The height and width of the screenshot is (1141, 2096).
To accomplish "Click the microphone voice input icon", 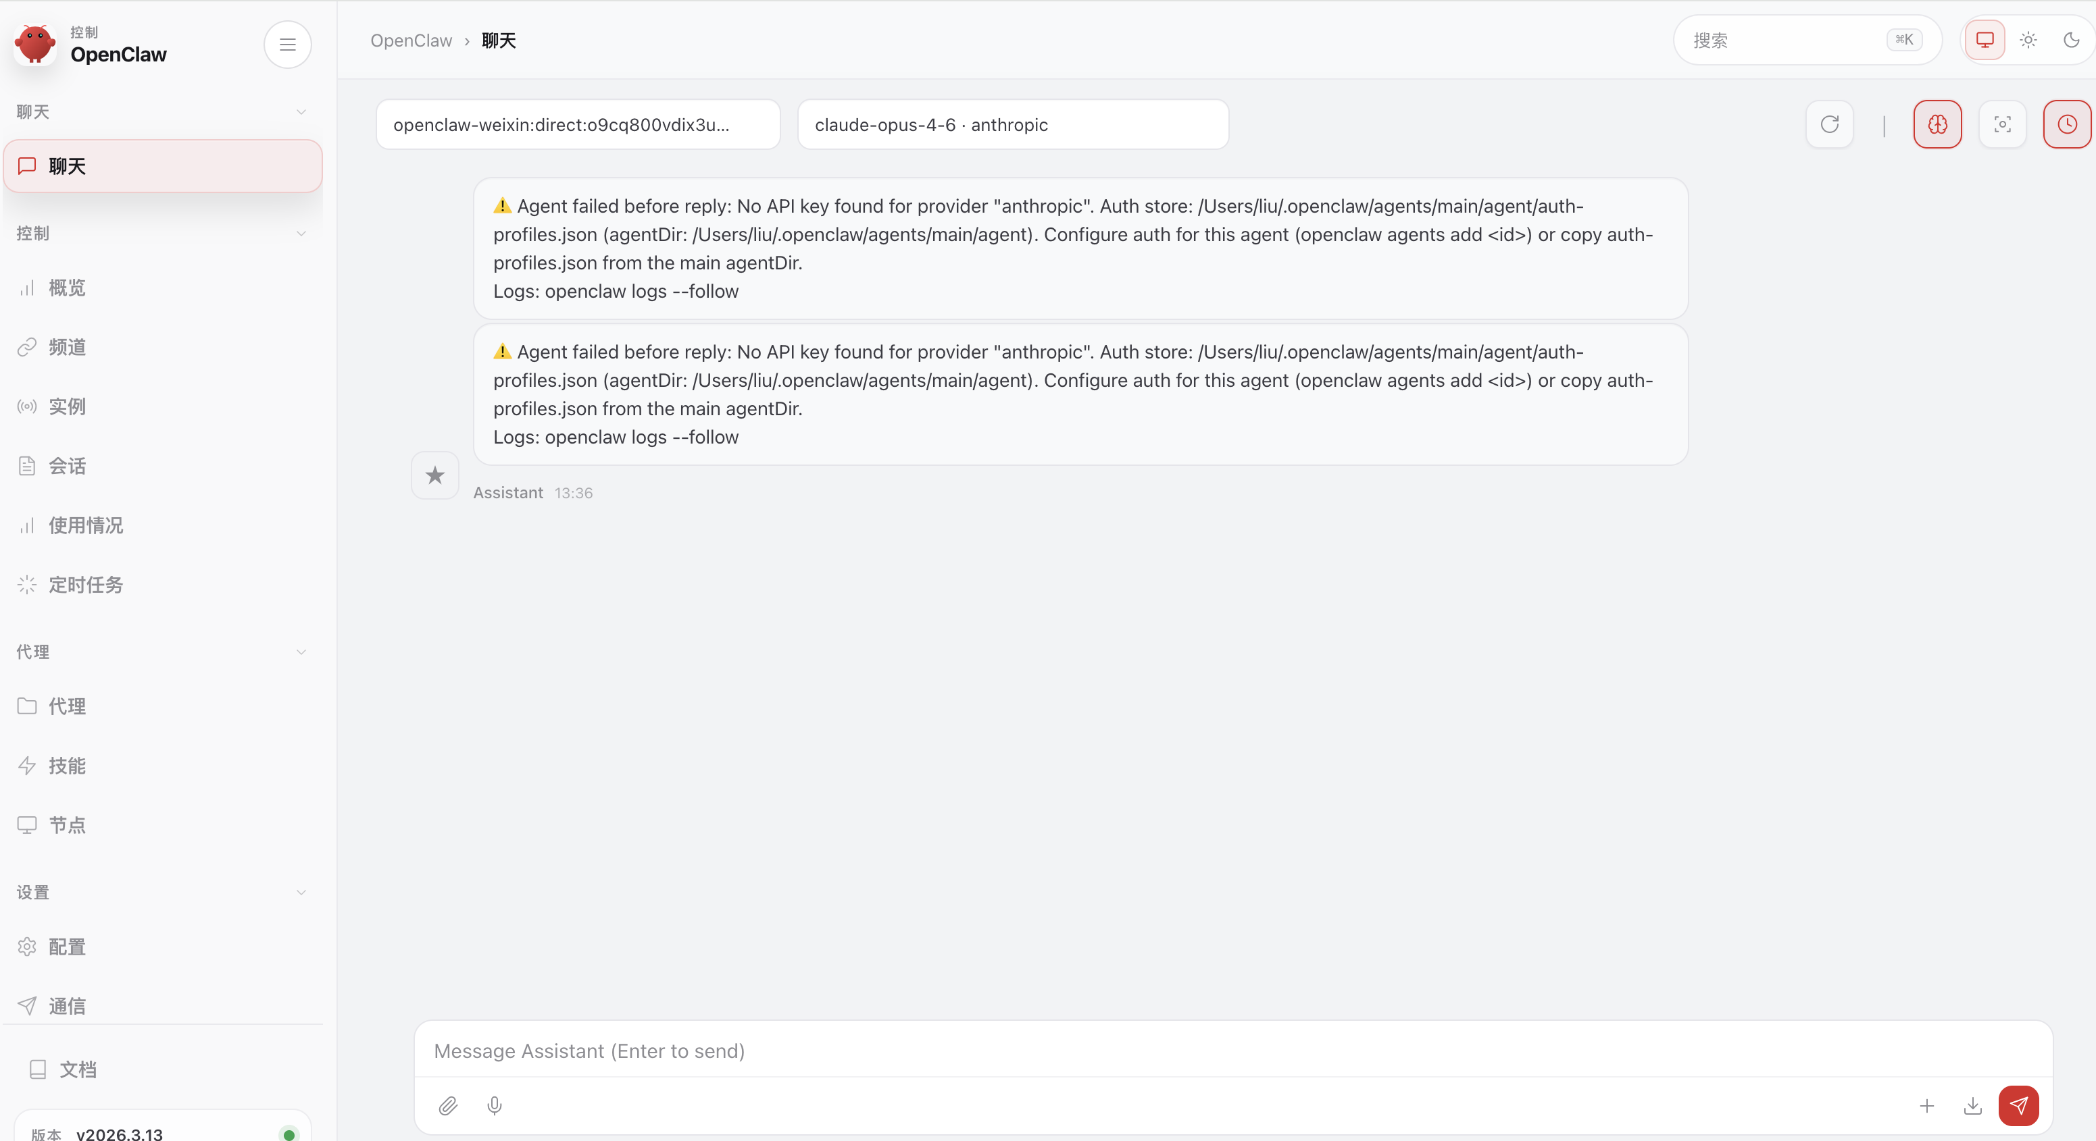I will tap(494, 1105).
